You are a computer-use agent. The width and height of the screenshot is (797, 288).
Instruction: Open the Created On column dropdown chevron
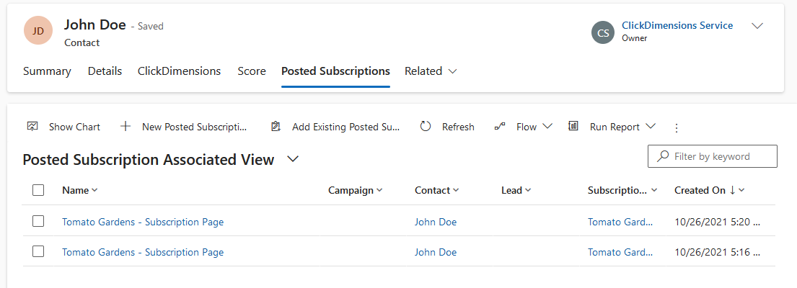point(741,190)
